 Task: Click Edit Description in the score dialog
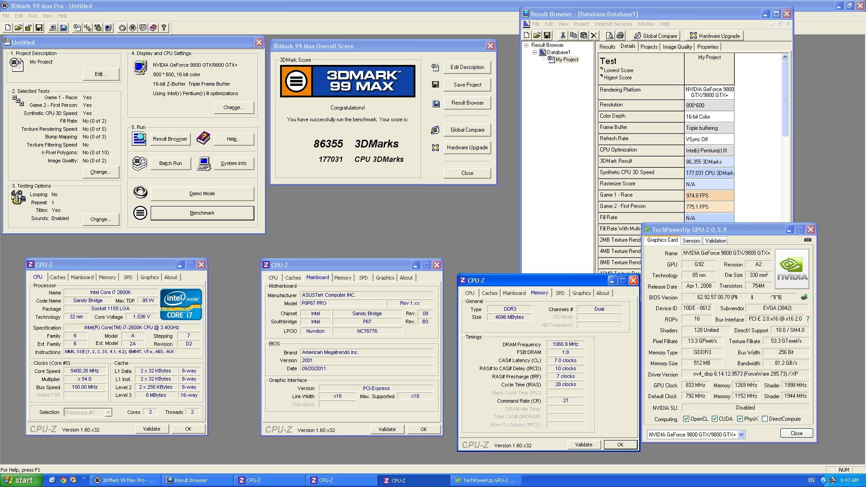pyautogui.click(x=467, y=67)
